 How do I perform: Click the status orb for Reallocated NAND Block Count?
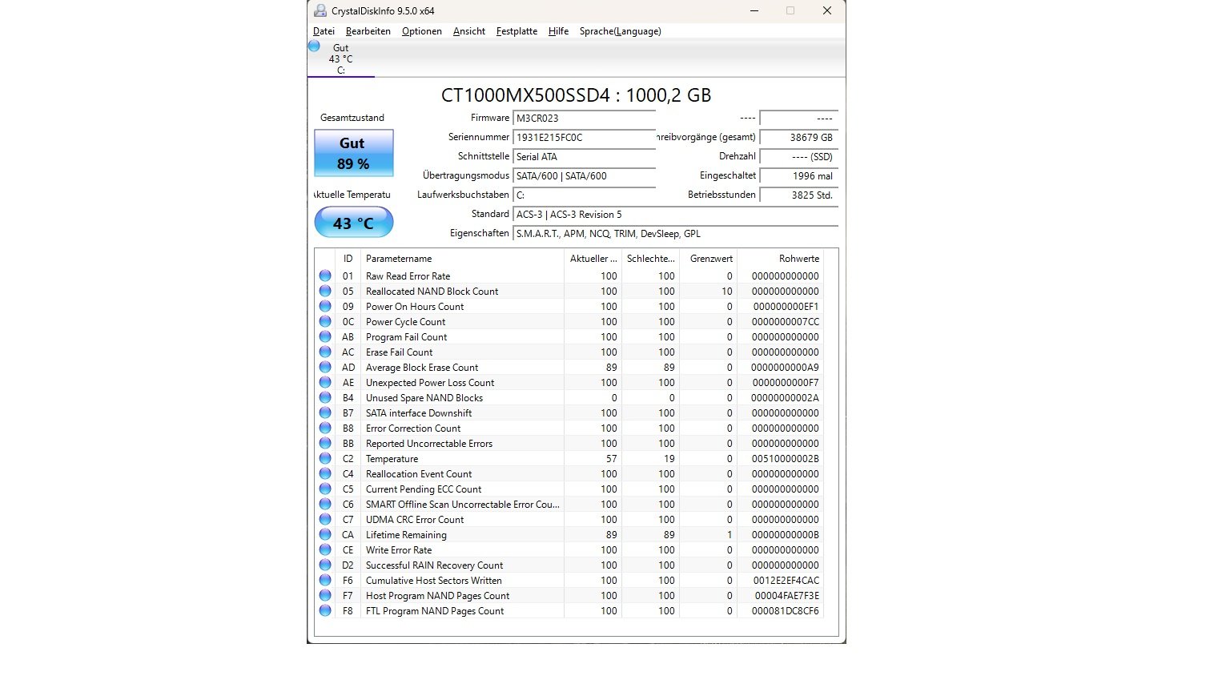tap(325, 291)
